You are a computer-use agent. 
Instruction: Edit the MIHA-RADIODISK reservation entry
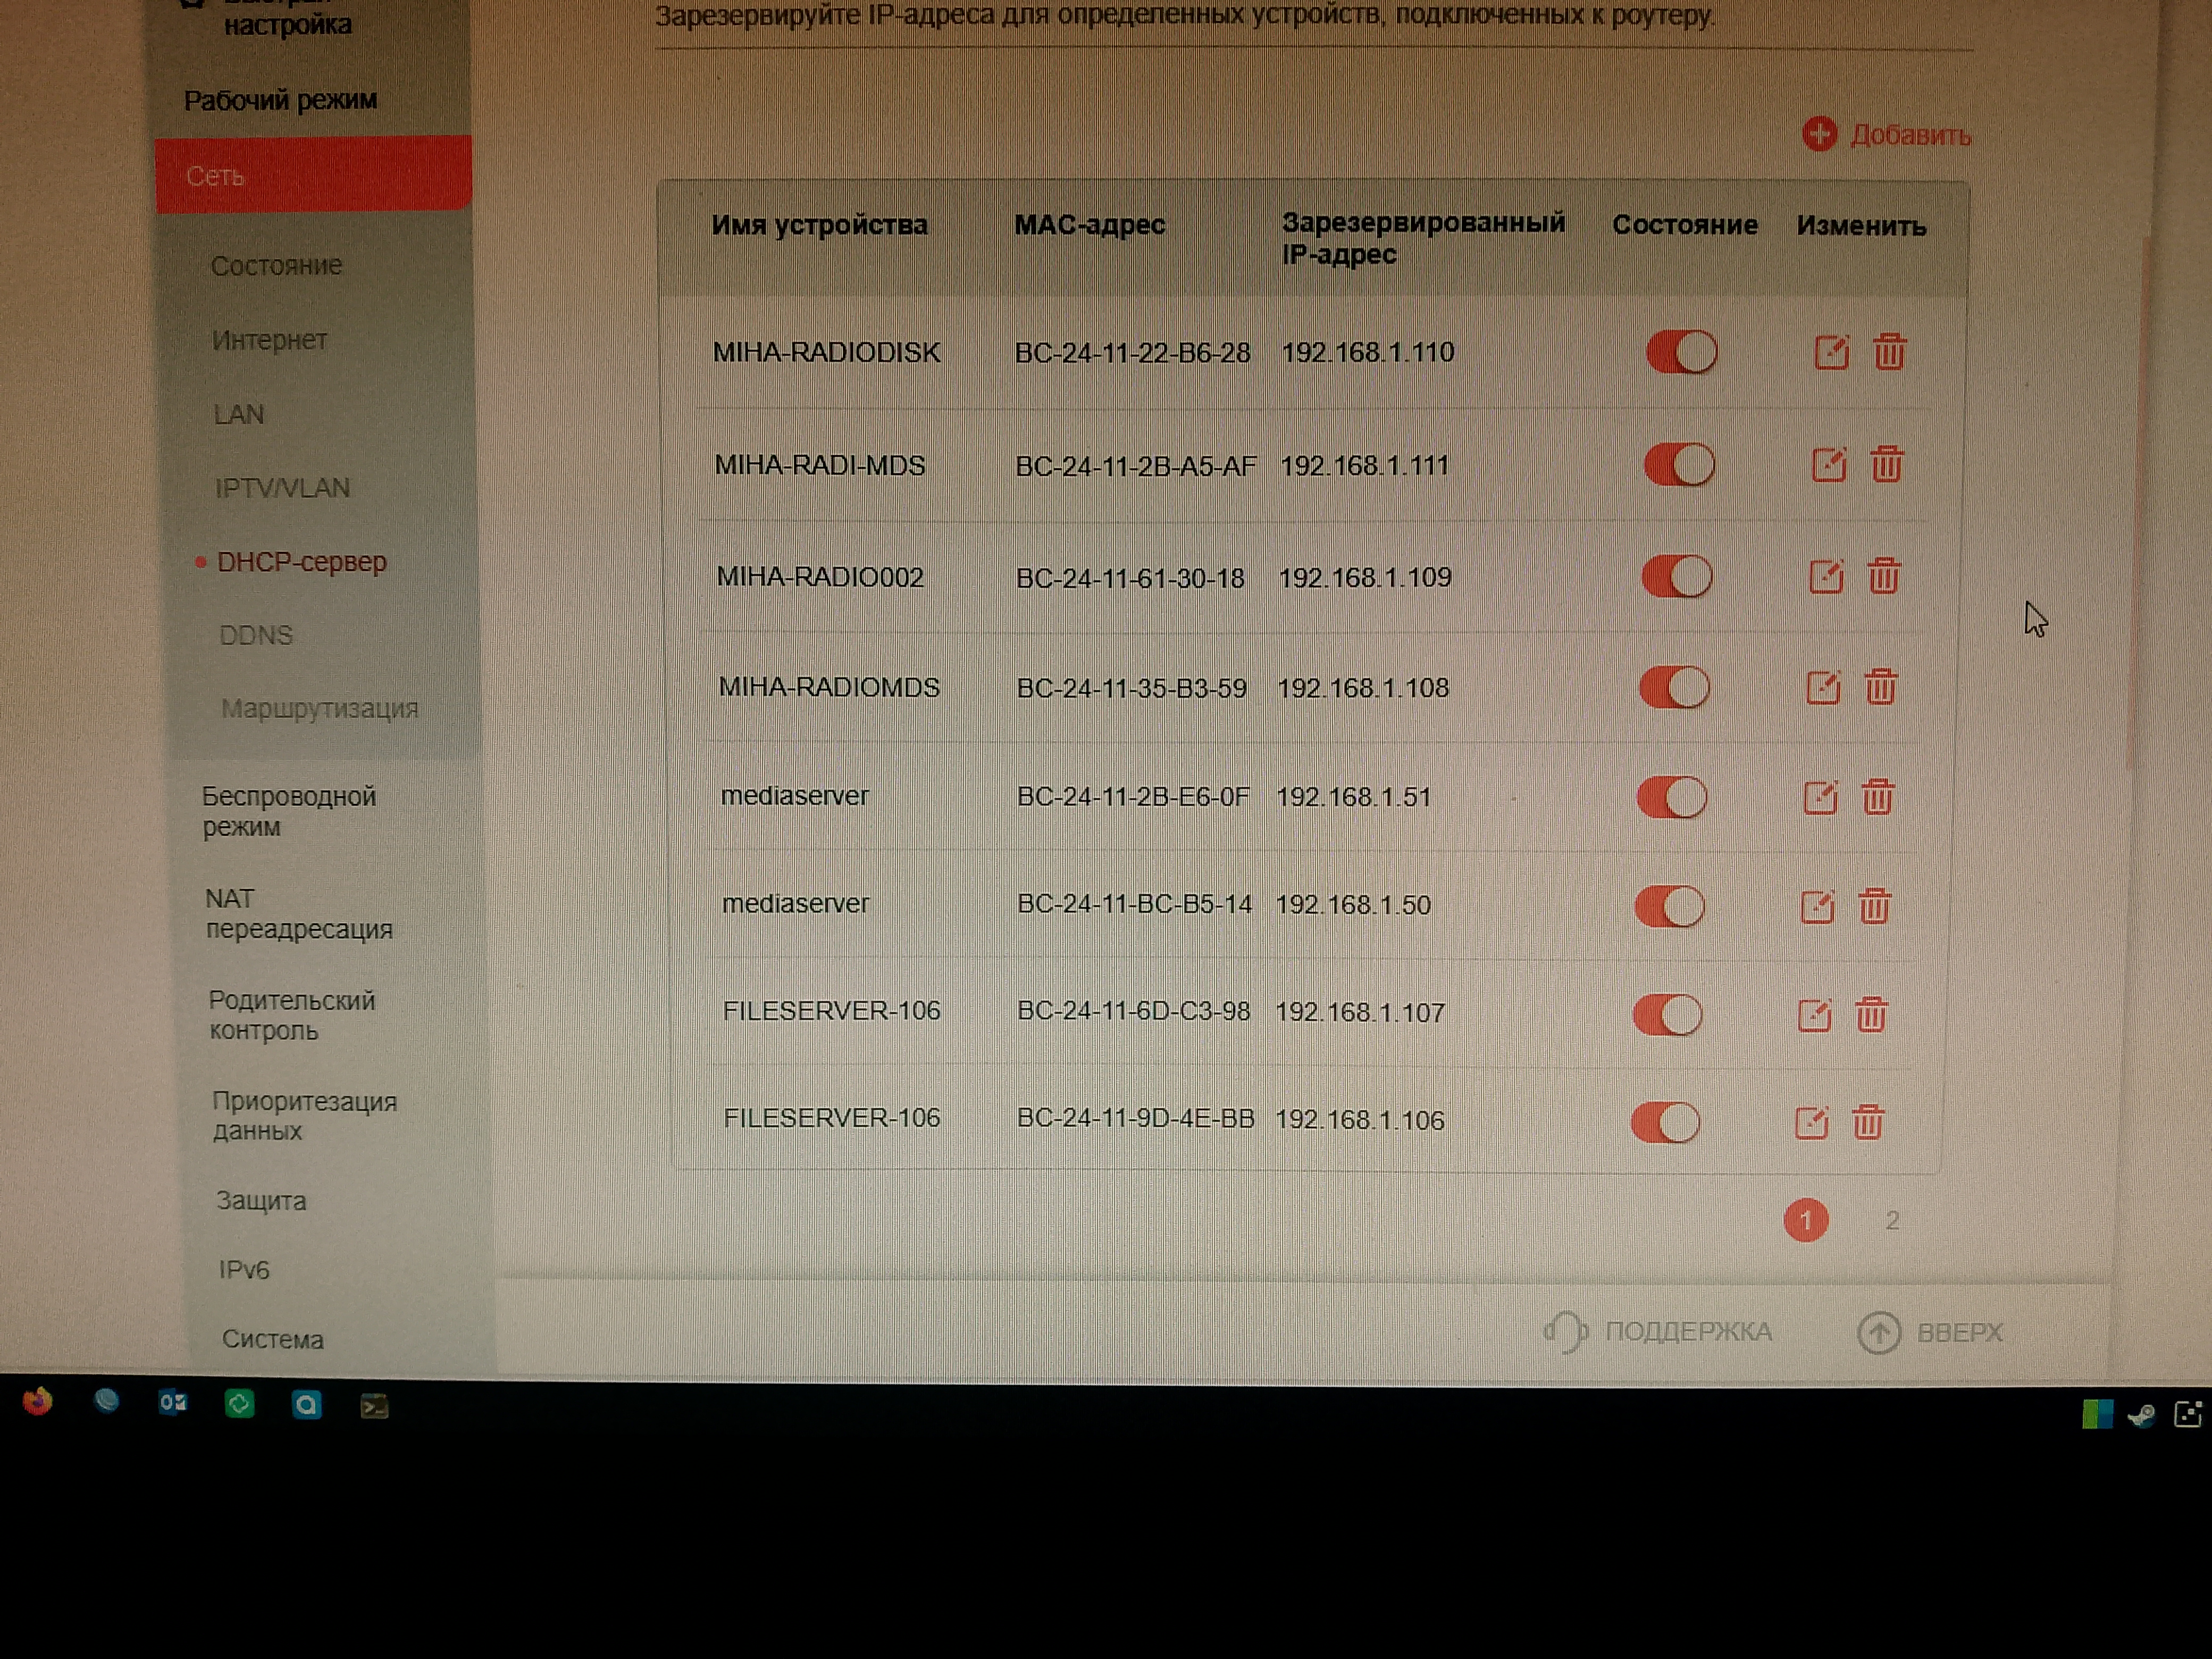tap(1831, 353)
